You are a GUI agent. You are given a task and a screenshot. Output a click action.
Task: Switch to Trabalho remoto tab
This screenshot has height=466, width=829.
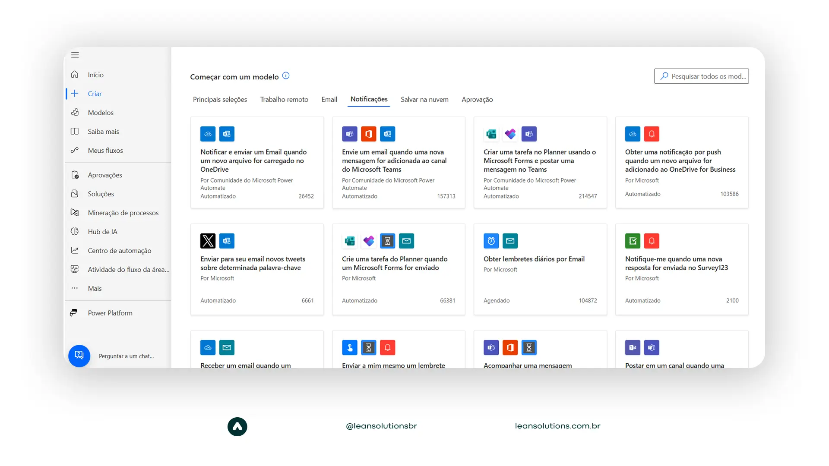click(284, 99)
